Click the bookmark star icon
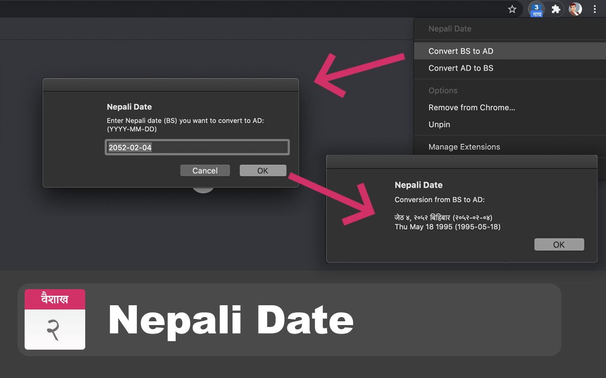Image resolution: width=606 pixels, height=378 pixels. pos(512,9)
